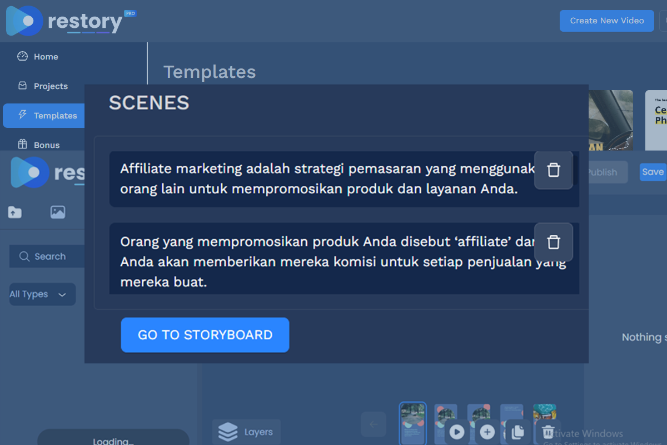The height and width of the screenshot is (445, 667).
Task: Click the Templates page heading
Action: tap(210, 72)
